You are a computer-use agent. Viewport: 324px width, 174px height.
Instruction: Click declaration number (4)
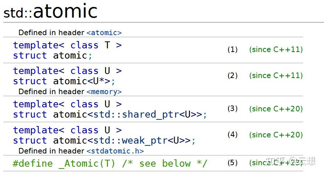pos(233,134)
